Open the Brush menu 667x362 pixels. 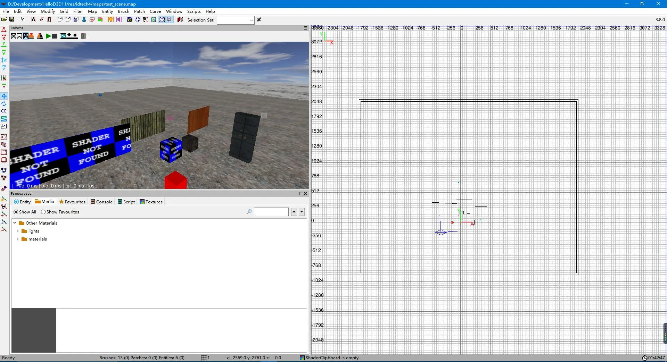(x=123, y=11)
